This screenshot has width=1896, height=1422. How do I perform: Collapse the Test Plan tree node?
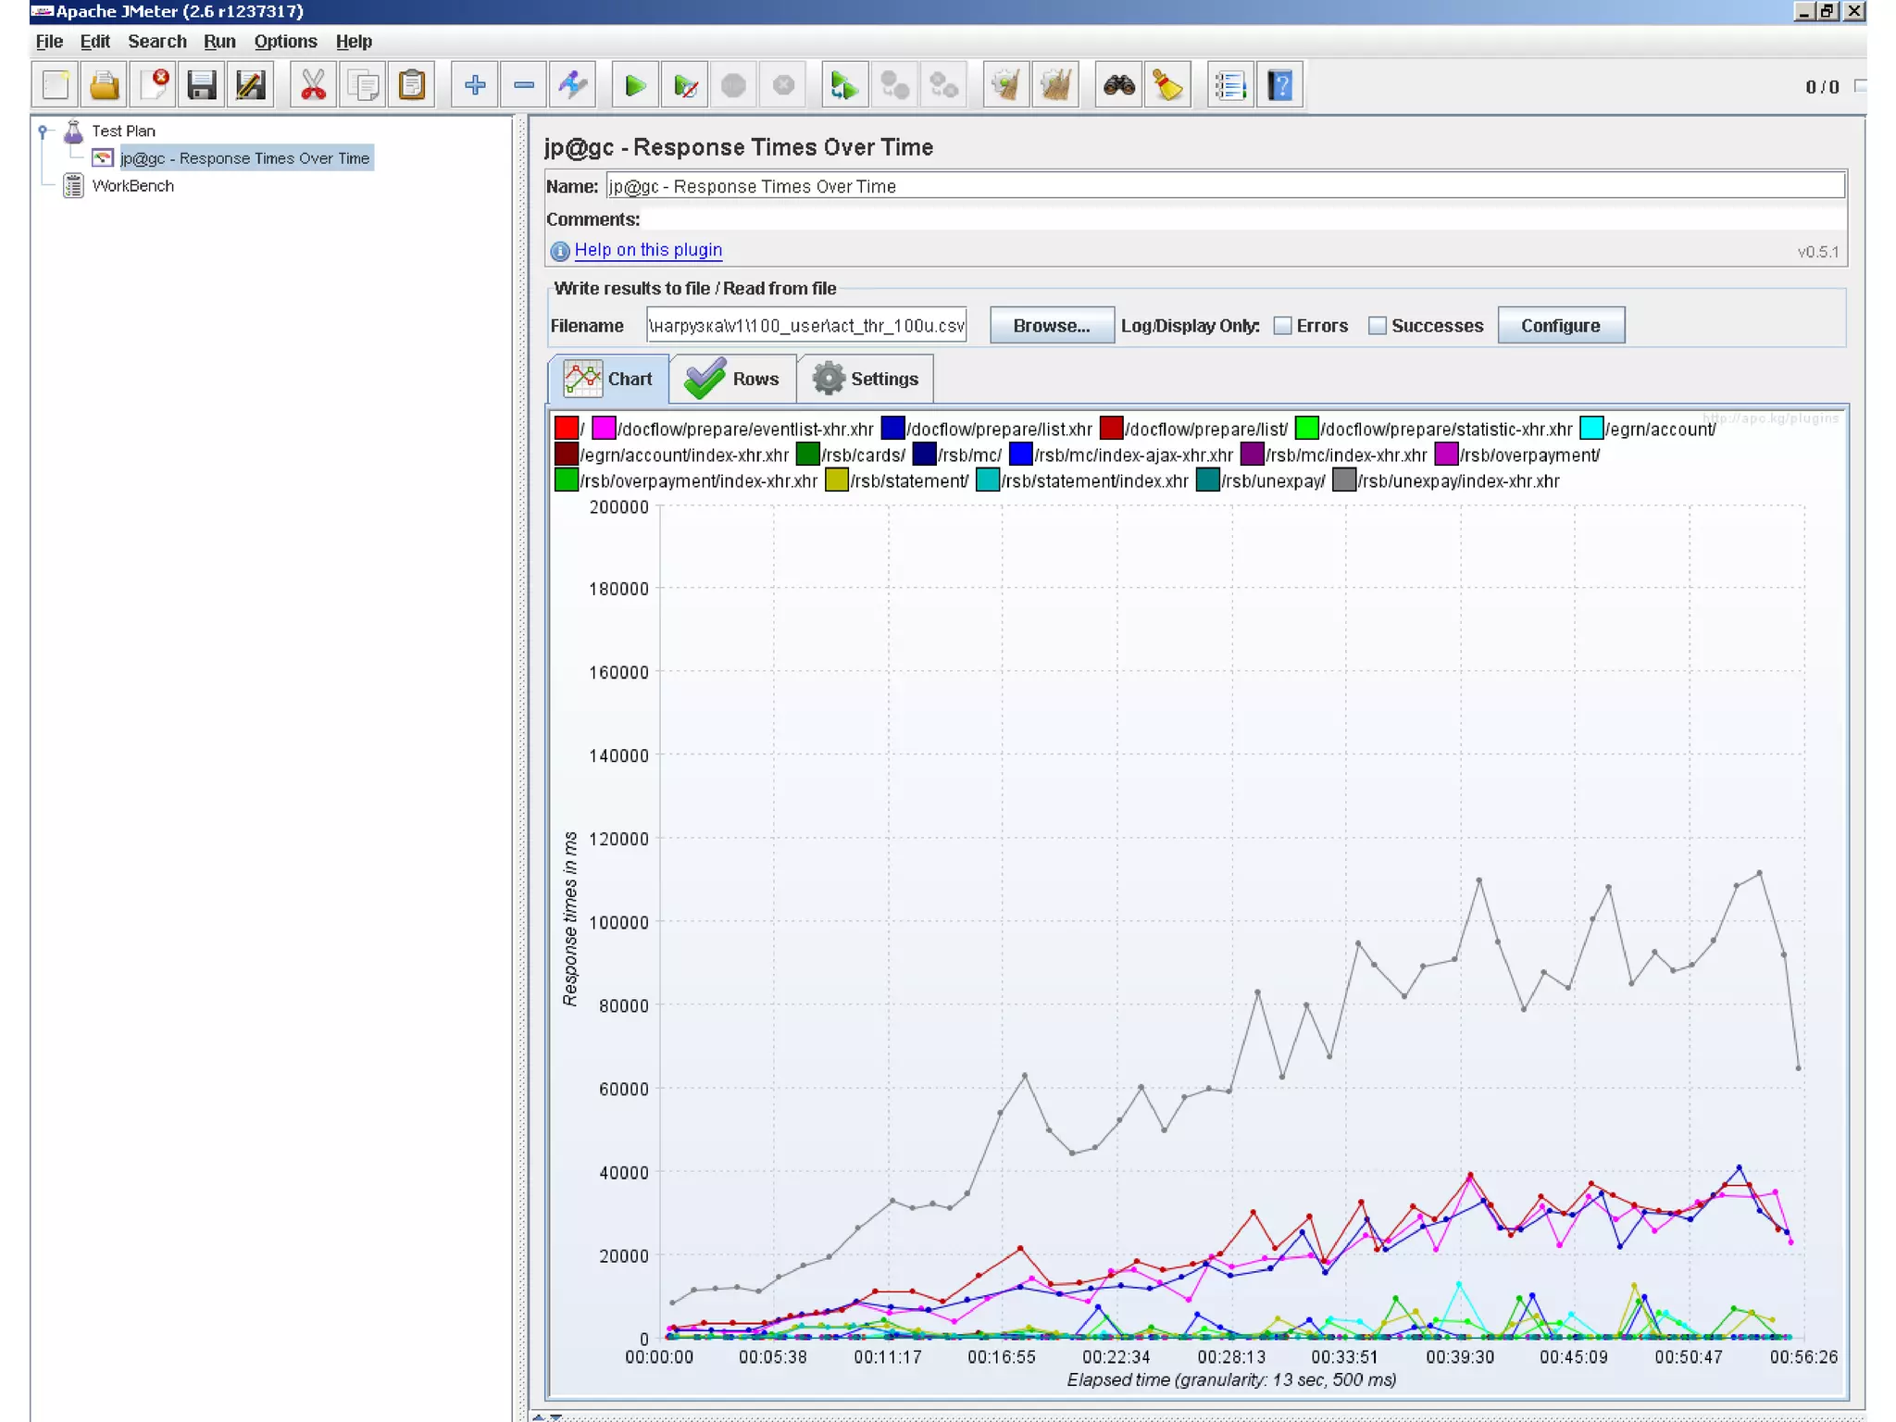(x=43, y=131)
